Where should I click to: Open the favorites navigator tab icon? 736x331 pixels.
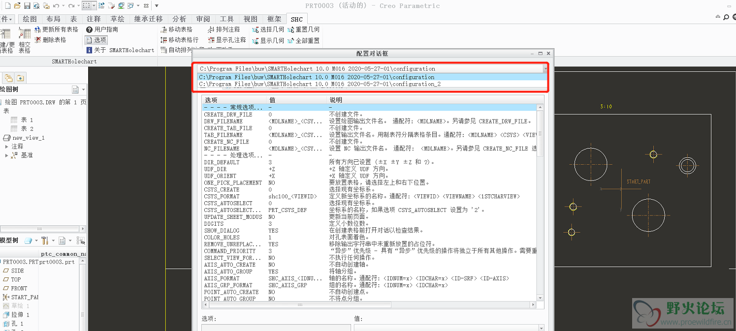pyautogui.click(x=20, y=78)
